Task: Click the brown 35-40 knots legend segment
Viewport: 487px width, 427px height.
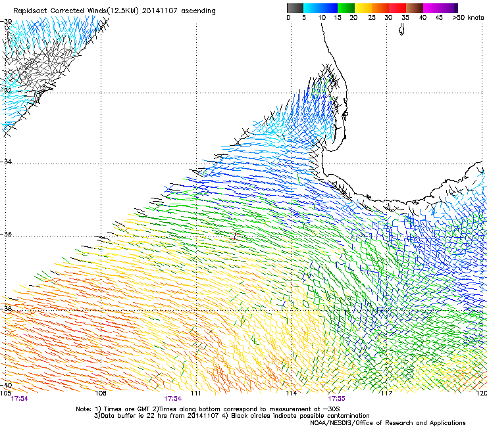Action: pos(415,8)
